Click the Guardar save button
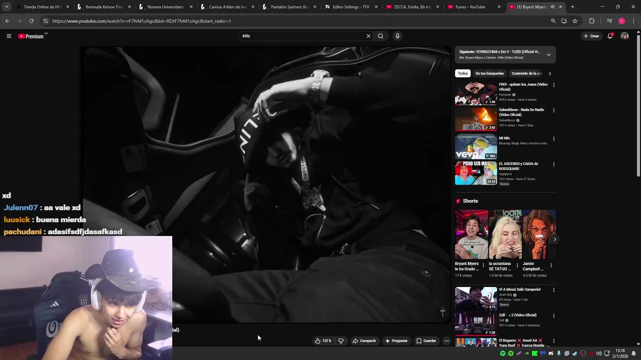641x360 pixels. pyautogui.click(x=426, y=341)
